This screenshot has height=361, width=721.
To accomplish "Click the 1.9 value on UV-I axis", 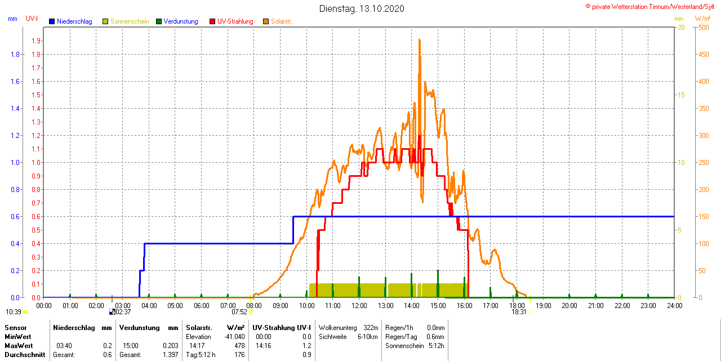I will click(x=35, y=41).
